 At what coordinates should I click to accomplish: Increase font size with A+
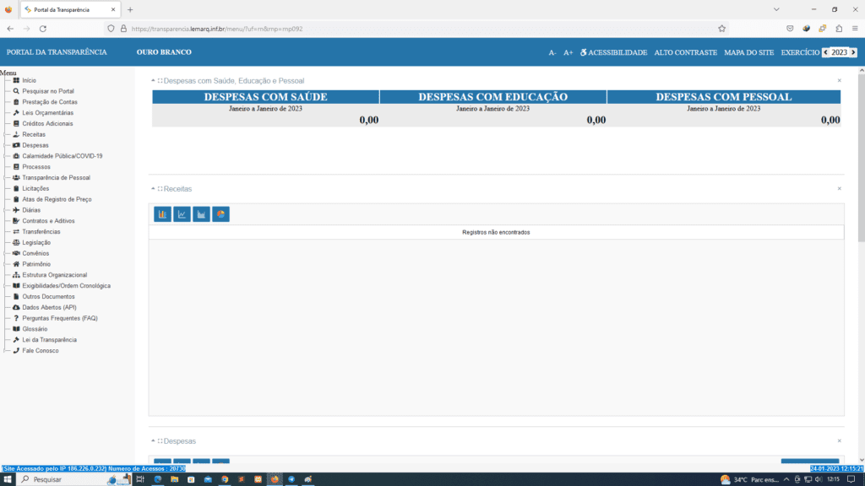(x=569, y=52)
